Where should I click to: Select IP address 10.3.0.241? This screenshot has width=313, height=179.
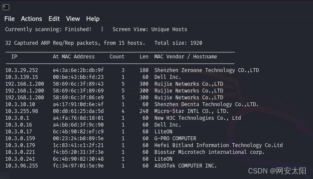coord(20,159)
